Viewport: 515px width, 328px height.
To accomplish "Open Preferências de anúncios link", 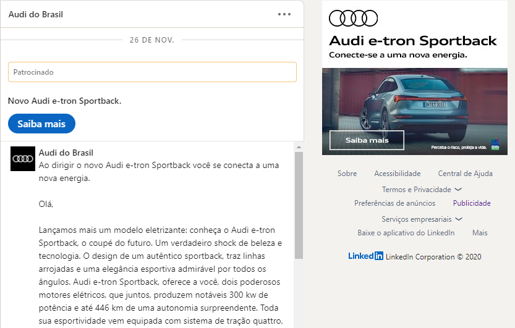I will tap(395, 203).
